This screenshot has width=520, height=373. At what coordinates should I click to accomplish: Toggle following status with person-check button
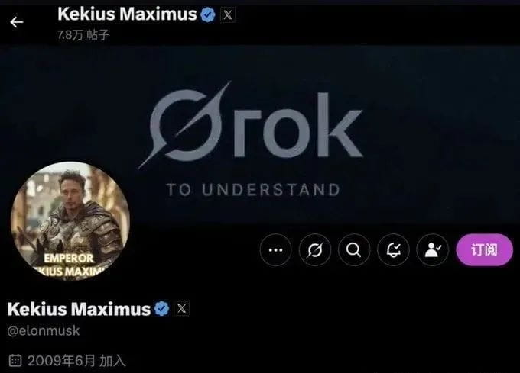[x=433, y=249]
